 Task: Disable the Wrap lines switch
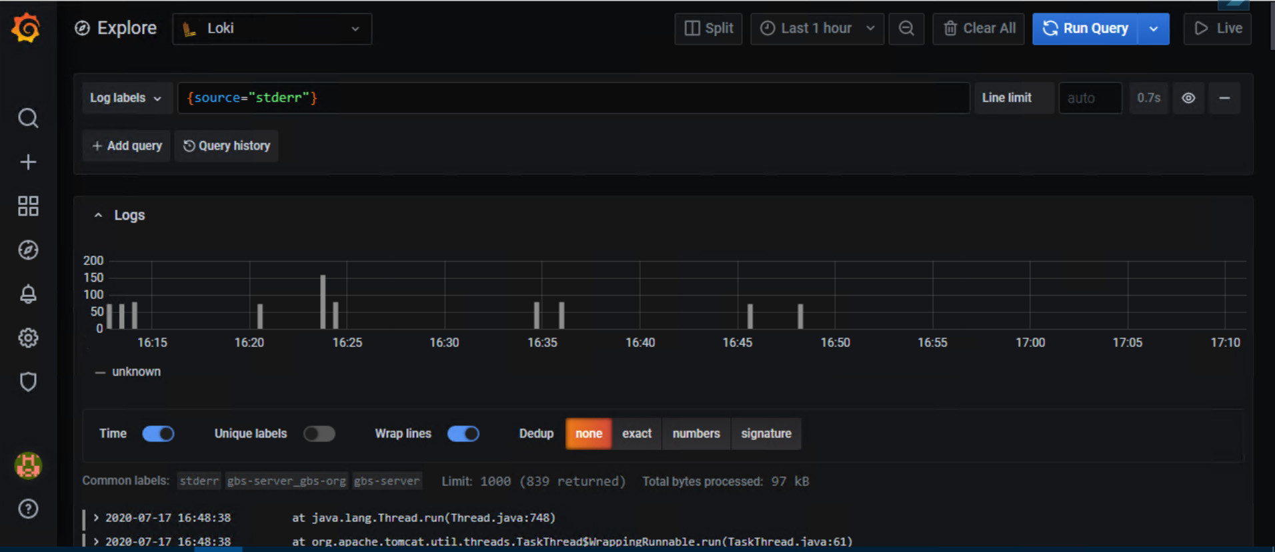pos(463,434)
